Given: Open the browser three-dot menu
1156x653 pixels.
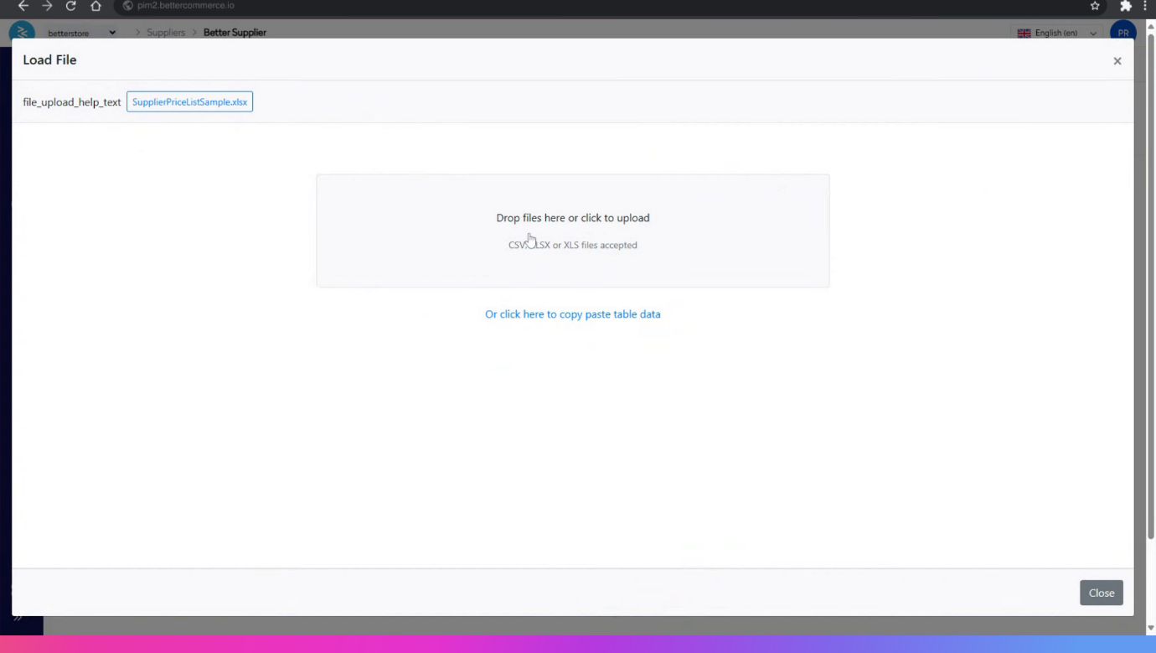Looking at the screenshot, I should point(1145,6).
